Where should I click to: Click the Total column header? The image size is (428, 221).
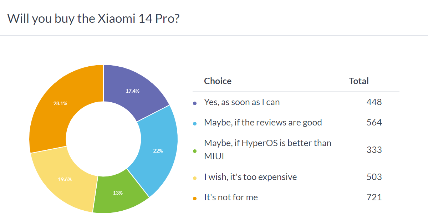(359, 81)
